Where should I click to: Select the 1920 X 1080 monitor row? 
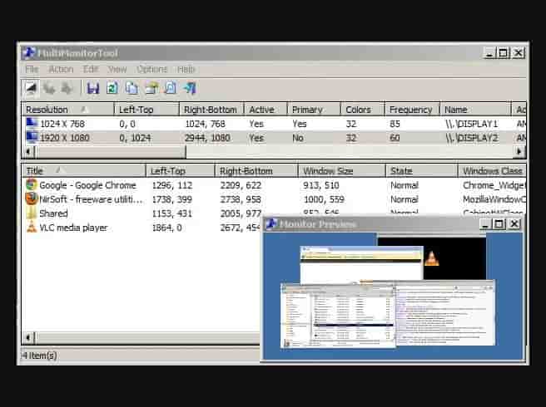tap(274, 138)
